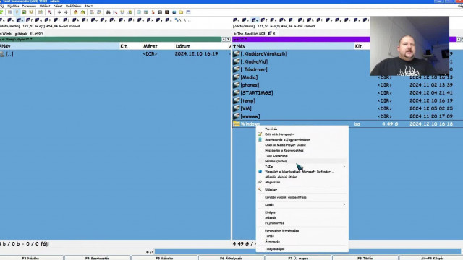Switch left panel to drive h
This screenshot has width=463, height=260.
click(x=48, y=20)
